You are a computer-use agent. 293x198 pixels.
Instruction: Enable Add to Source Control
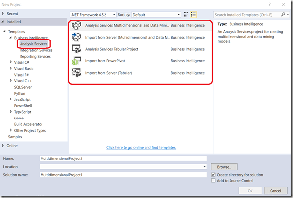tap(213, 180)
